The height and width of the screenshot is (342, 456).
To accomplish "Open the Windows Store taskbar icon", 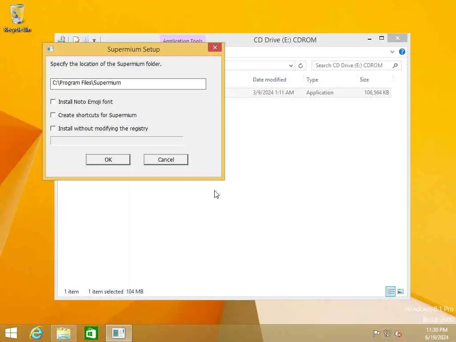I will click(x=91, y=333).
